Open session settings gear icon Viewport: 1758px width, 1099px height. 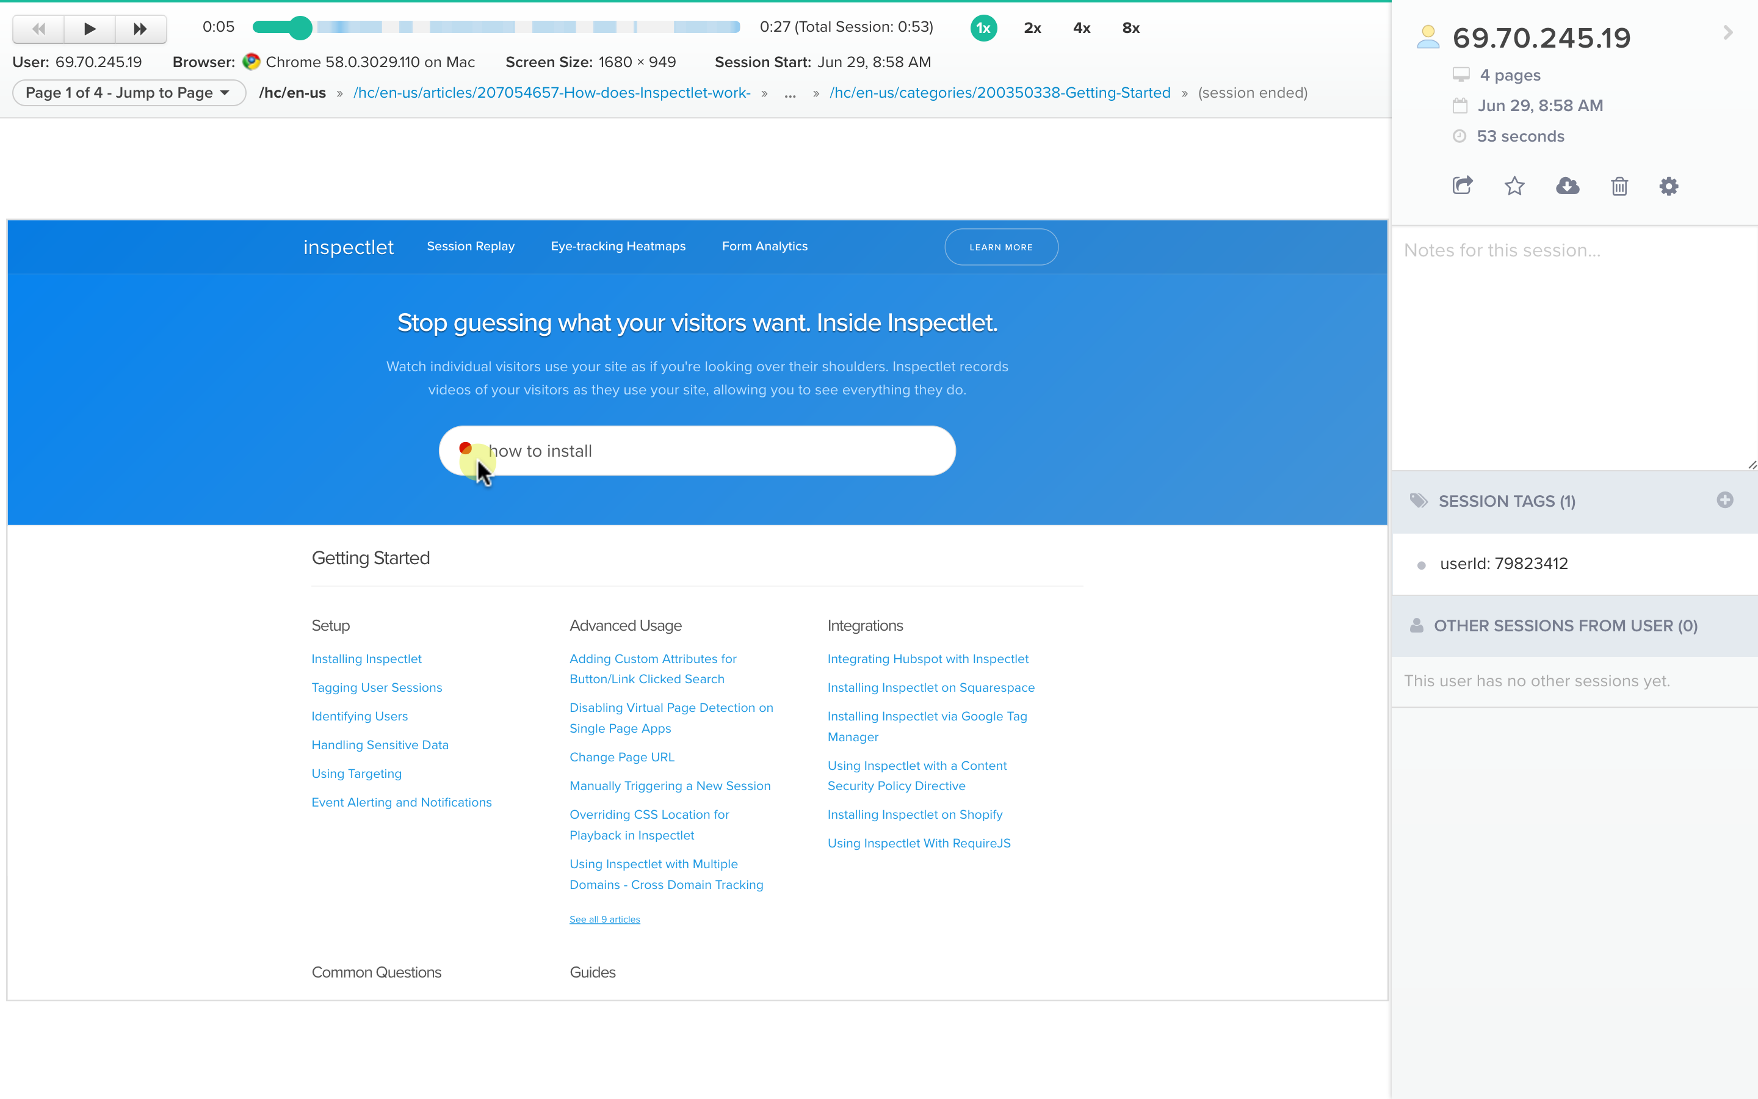[1669, 186]
